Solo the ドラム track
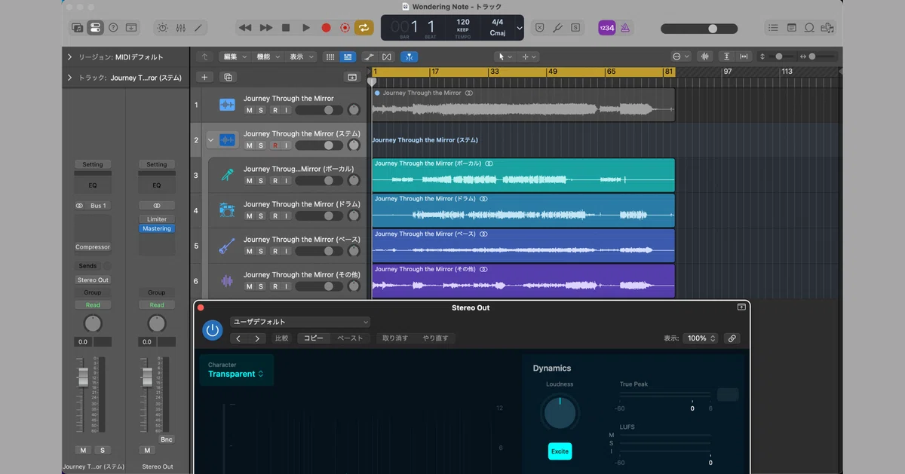 pos(261,216)
